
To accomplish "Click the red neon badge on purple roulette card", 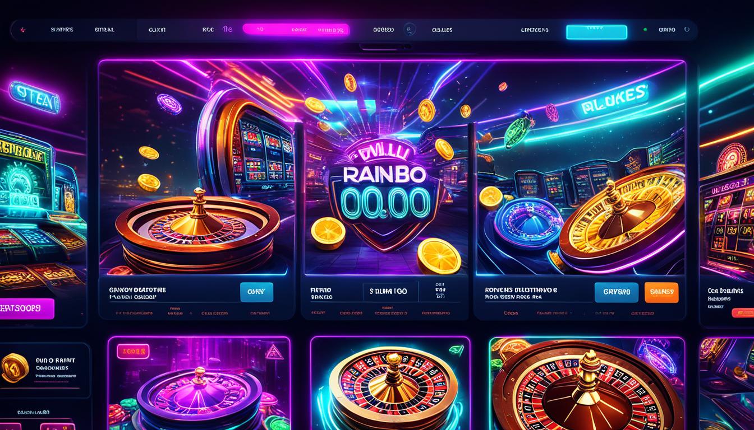I will pyautogui.click(x=132, y=352).
